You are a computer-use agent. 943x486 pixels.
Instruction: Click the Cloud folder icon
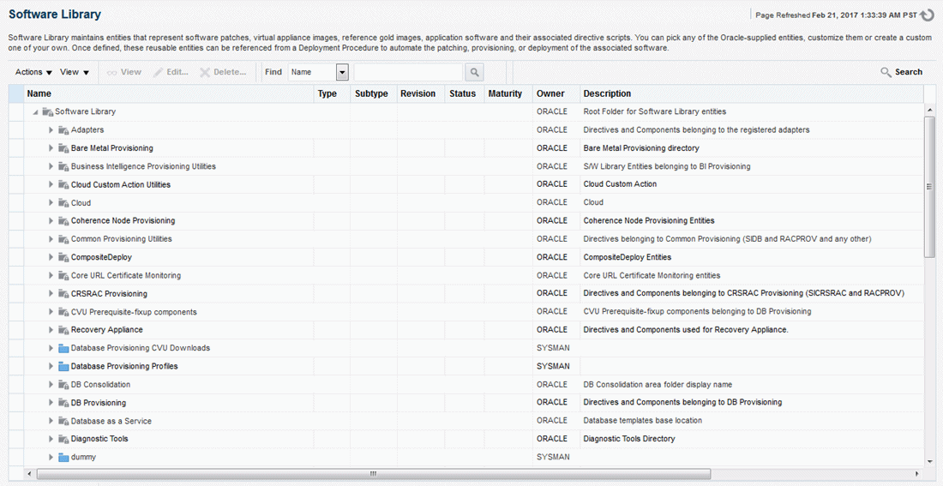pyautogui.click(x=63, y=202)
